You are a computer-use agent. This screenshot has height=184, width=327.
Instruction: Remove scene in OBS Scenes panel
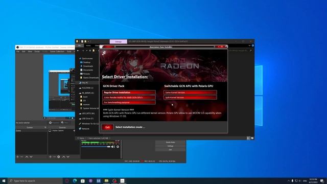21,157
